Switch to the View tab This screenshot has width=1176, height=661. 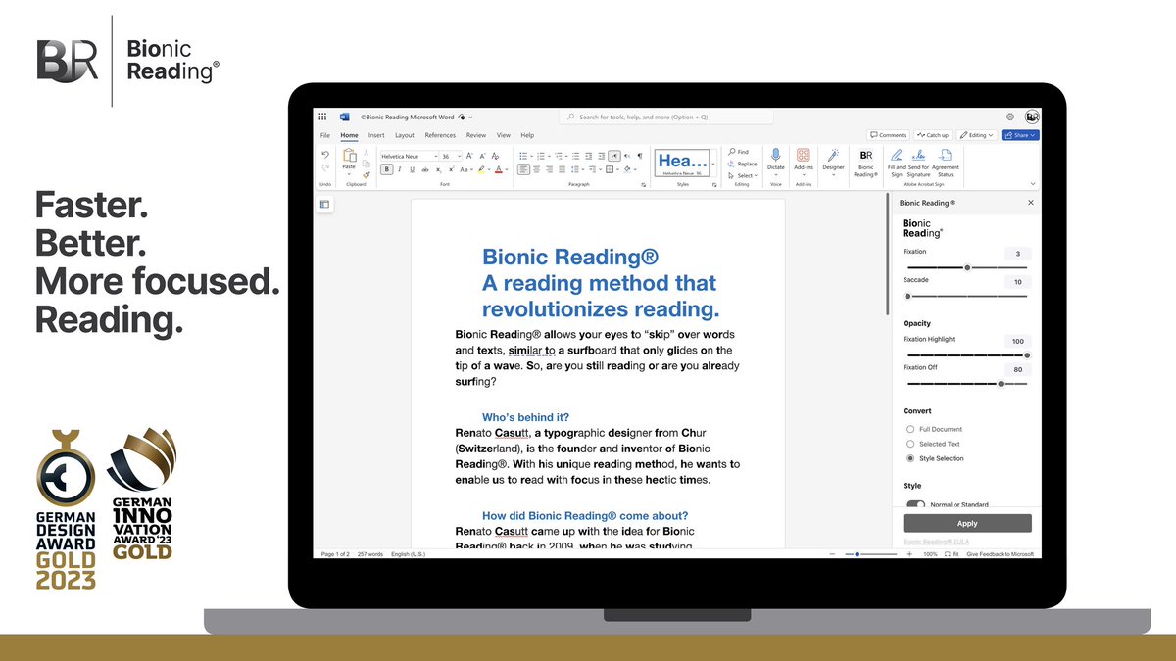click(504, 135)
